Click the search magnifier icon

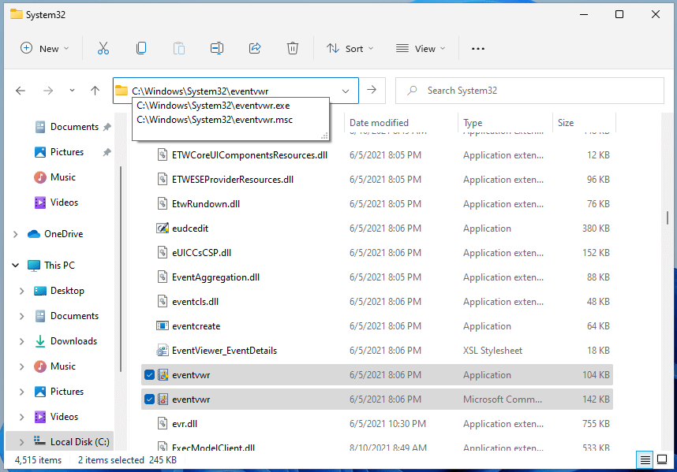click(x=413, y=91)
